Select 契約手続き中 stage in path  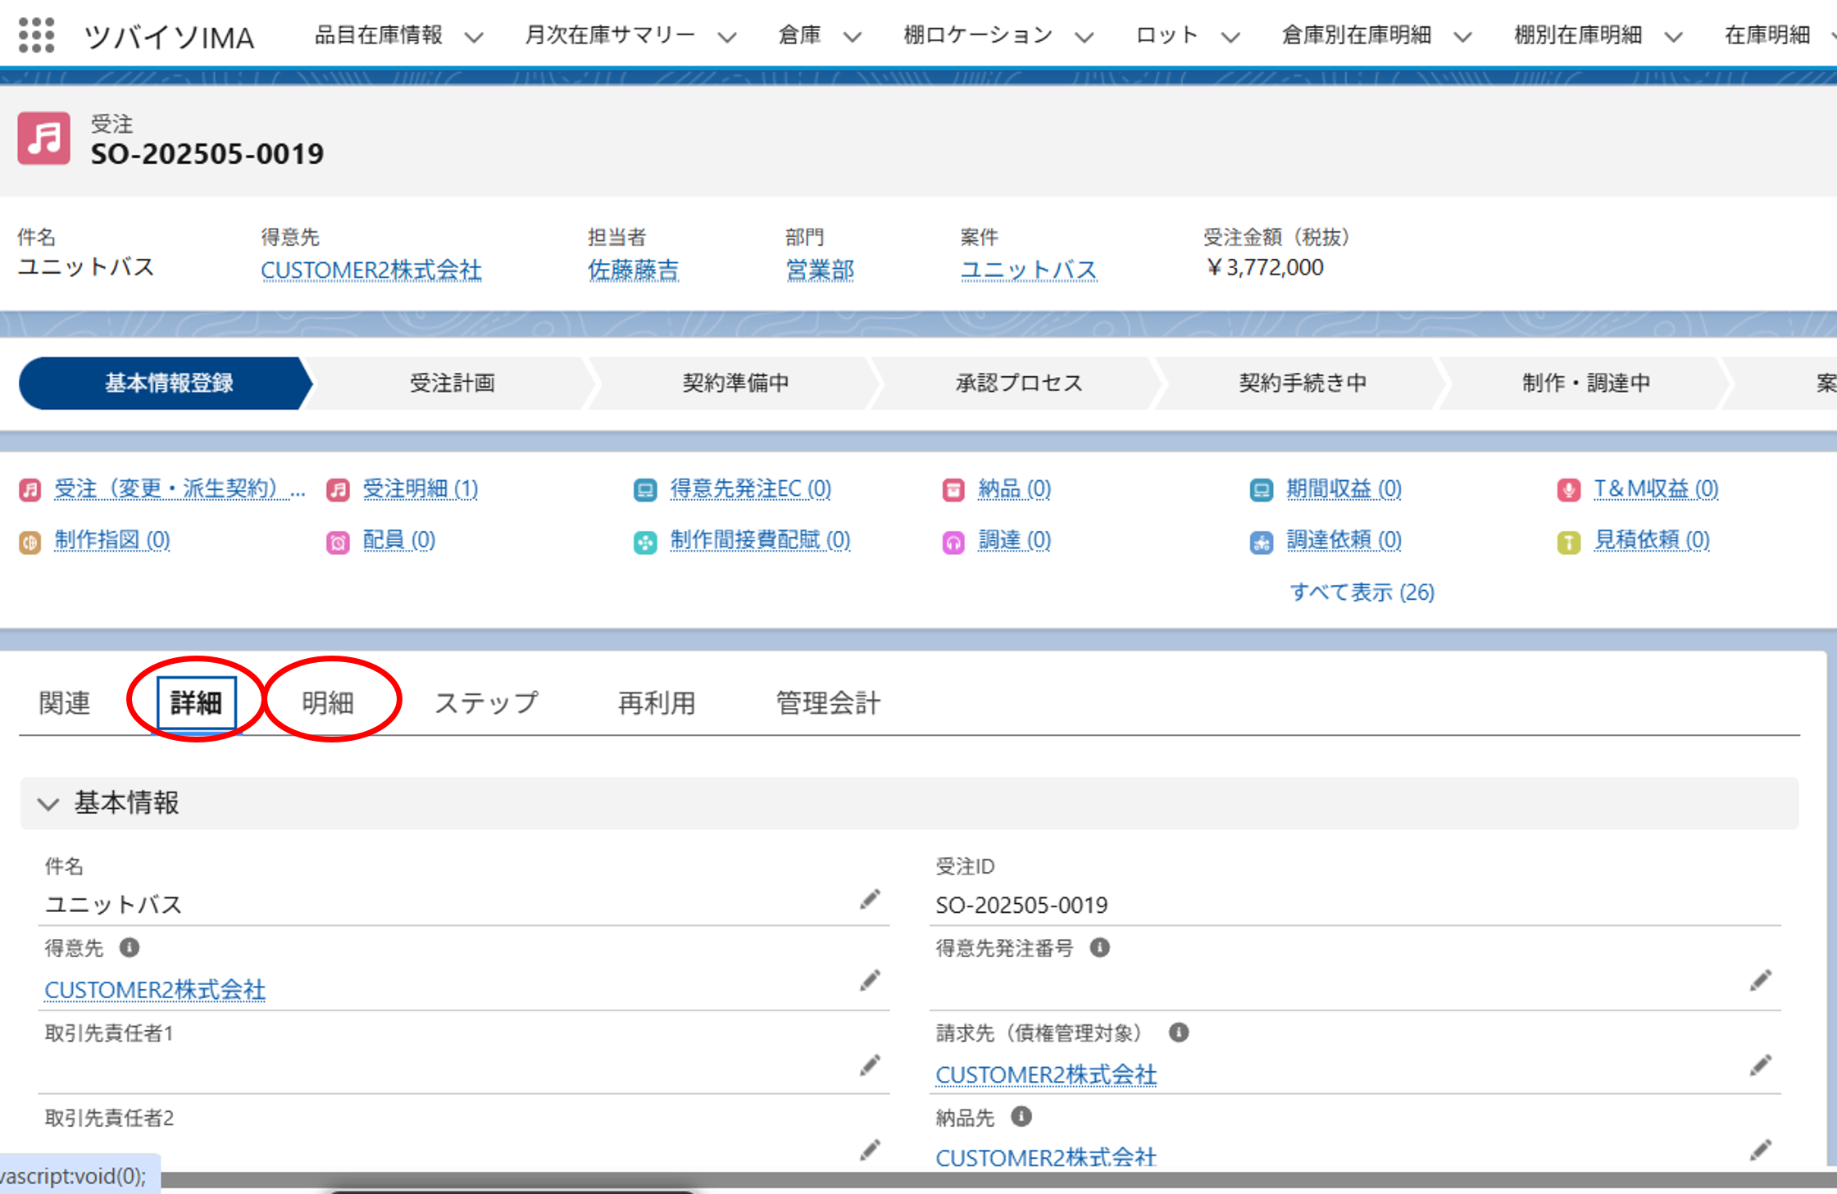pyautogui.click(x=1303, y=383)
